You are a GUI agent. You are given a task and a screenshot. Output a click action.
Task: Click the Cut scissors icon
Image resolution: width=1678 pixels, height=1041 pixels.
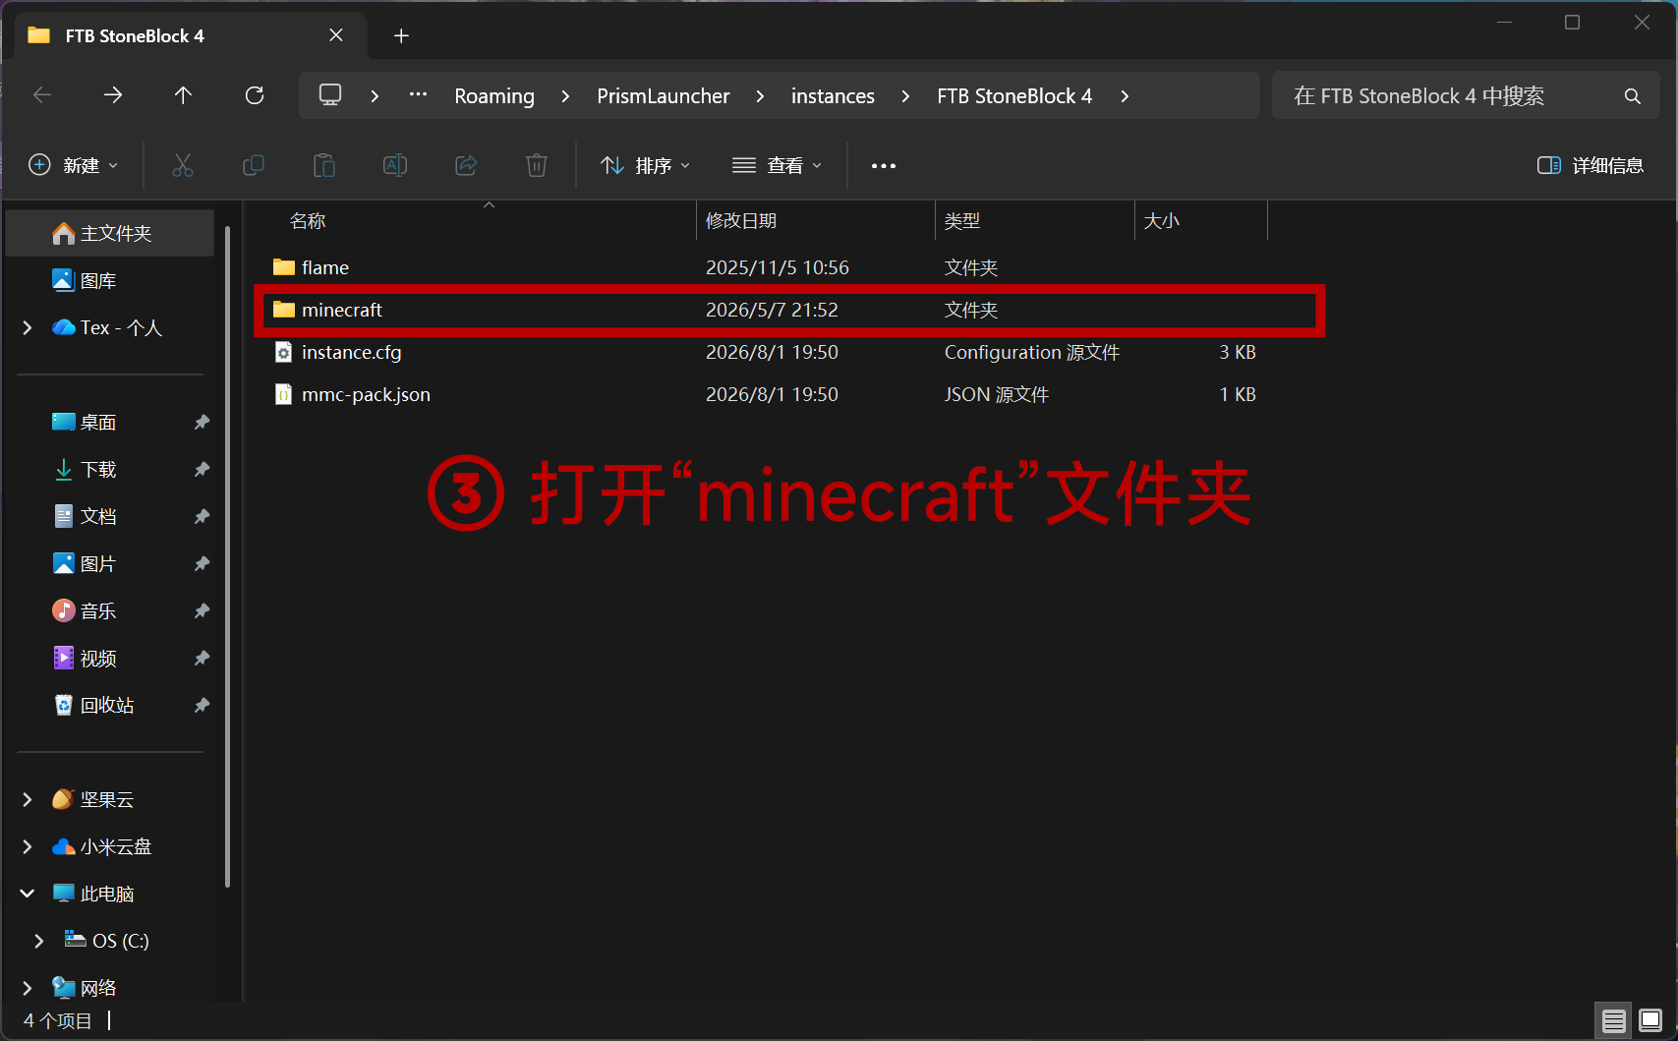tap(183, 165)
